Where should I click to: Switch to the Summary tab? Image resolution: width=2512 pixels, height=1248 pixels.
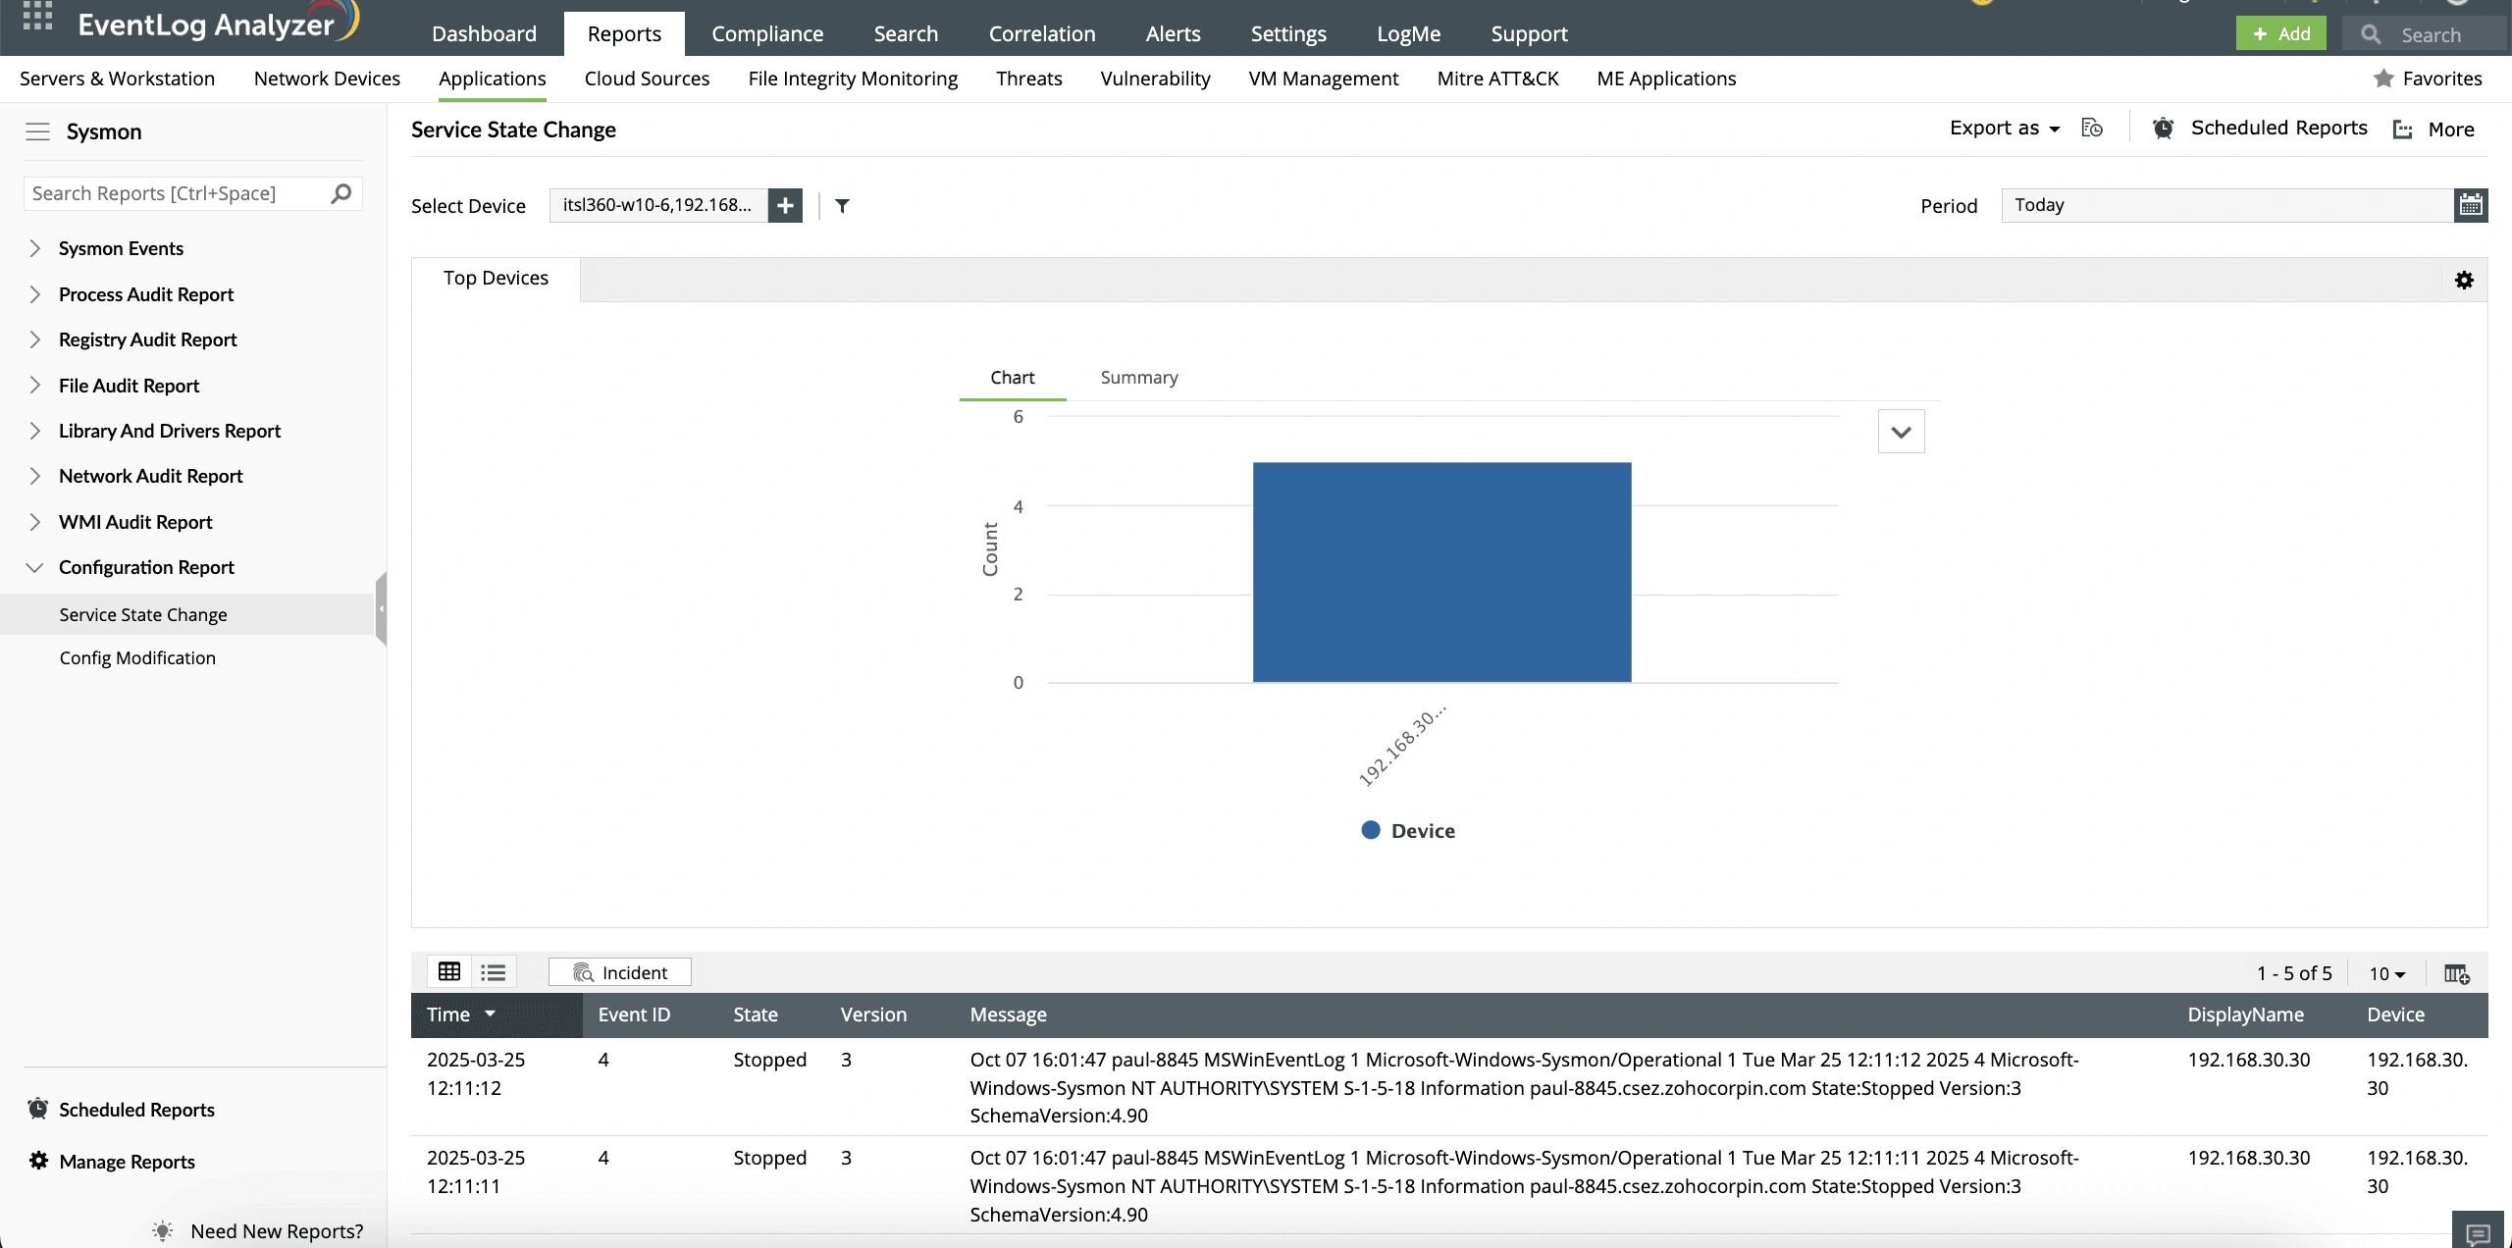pos(1138,378)
